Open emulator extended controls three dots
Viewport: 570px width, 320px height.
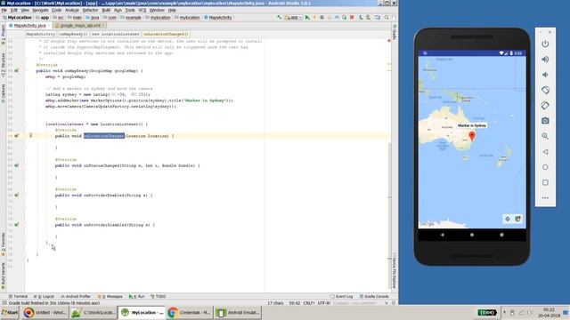coord(545,198)
